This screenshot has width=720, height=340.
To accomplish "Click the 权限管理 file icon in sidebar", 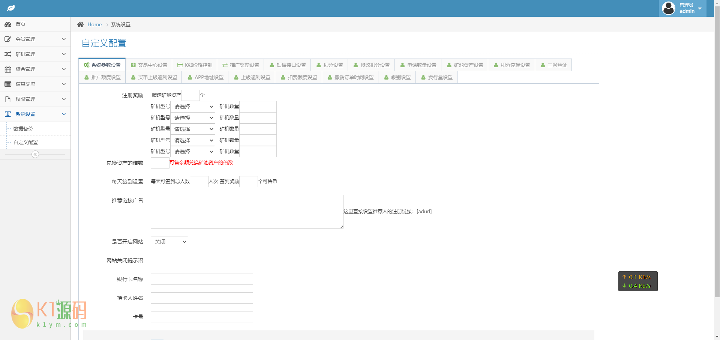I will pos(8,99).
